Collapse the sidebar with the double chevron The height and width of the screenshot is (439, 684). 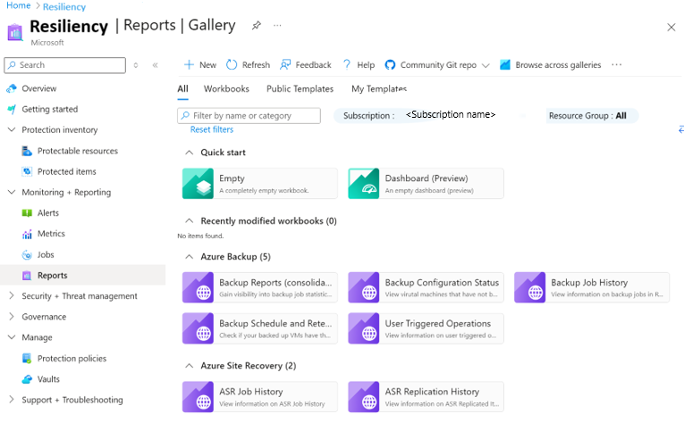pyautogui.click(x=156, y=65)
